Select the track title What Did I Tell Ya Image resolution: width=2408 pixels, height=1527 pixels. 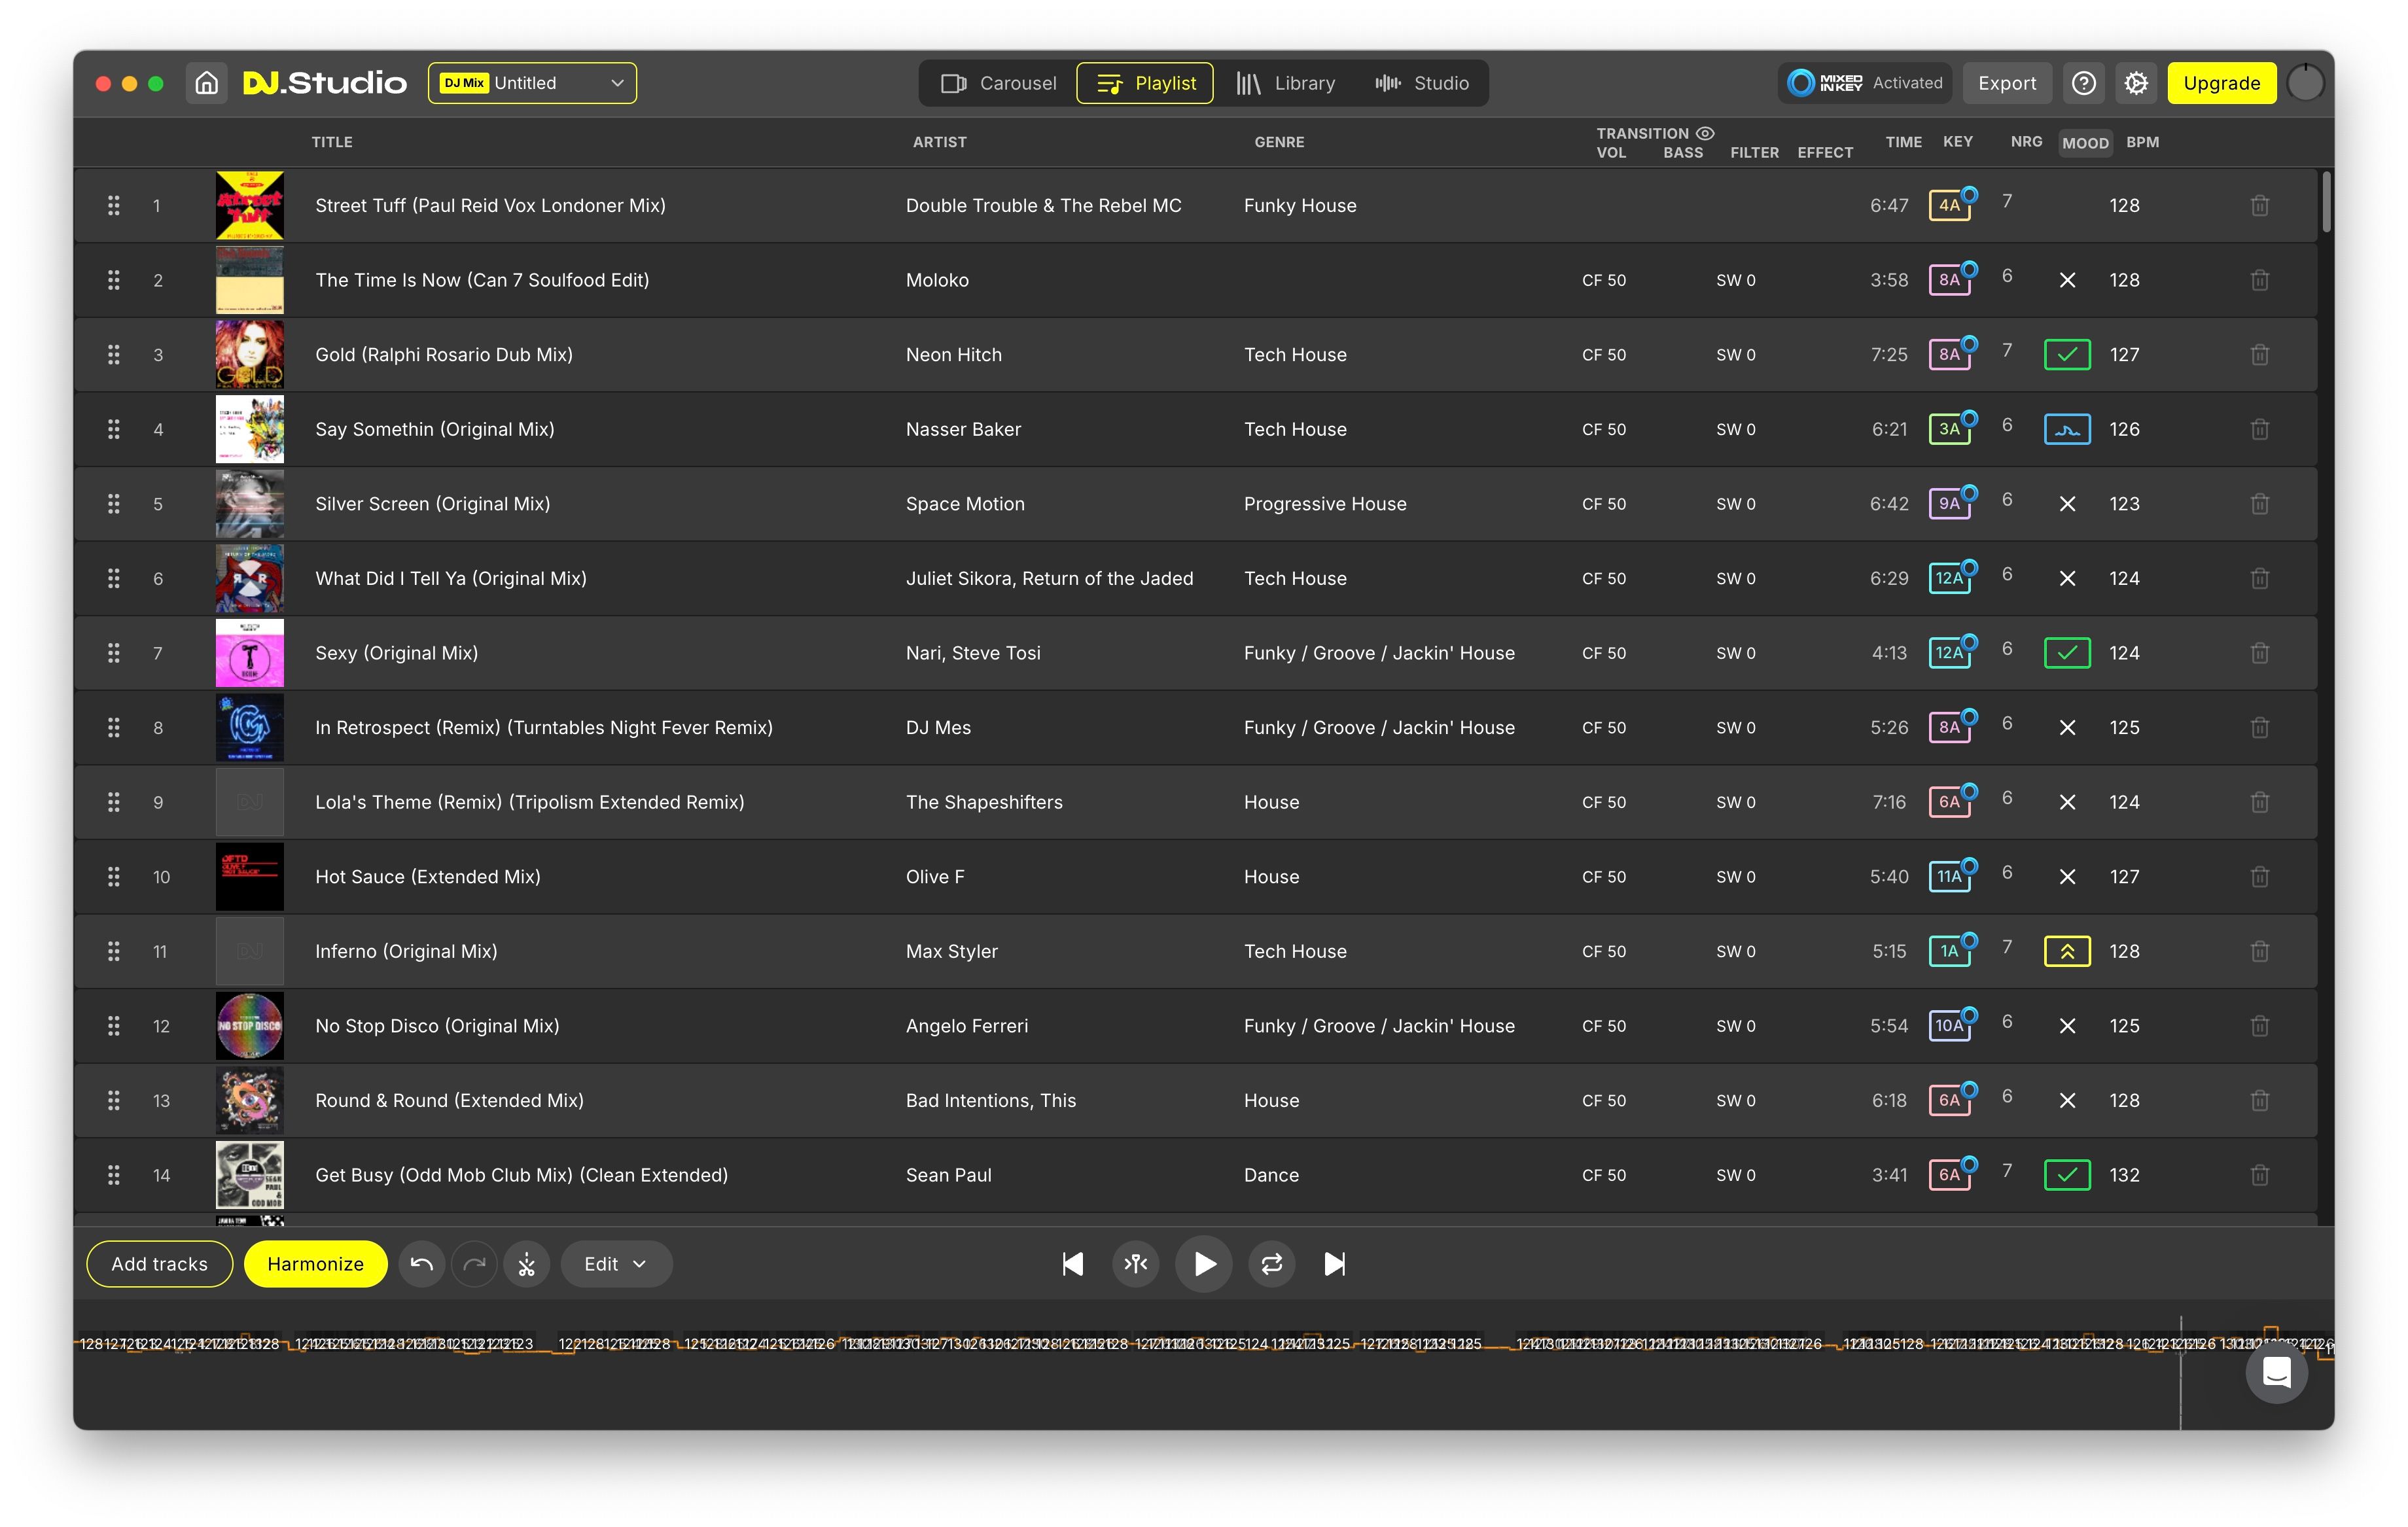451,578
